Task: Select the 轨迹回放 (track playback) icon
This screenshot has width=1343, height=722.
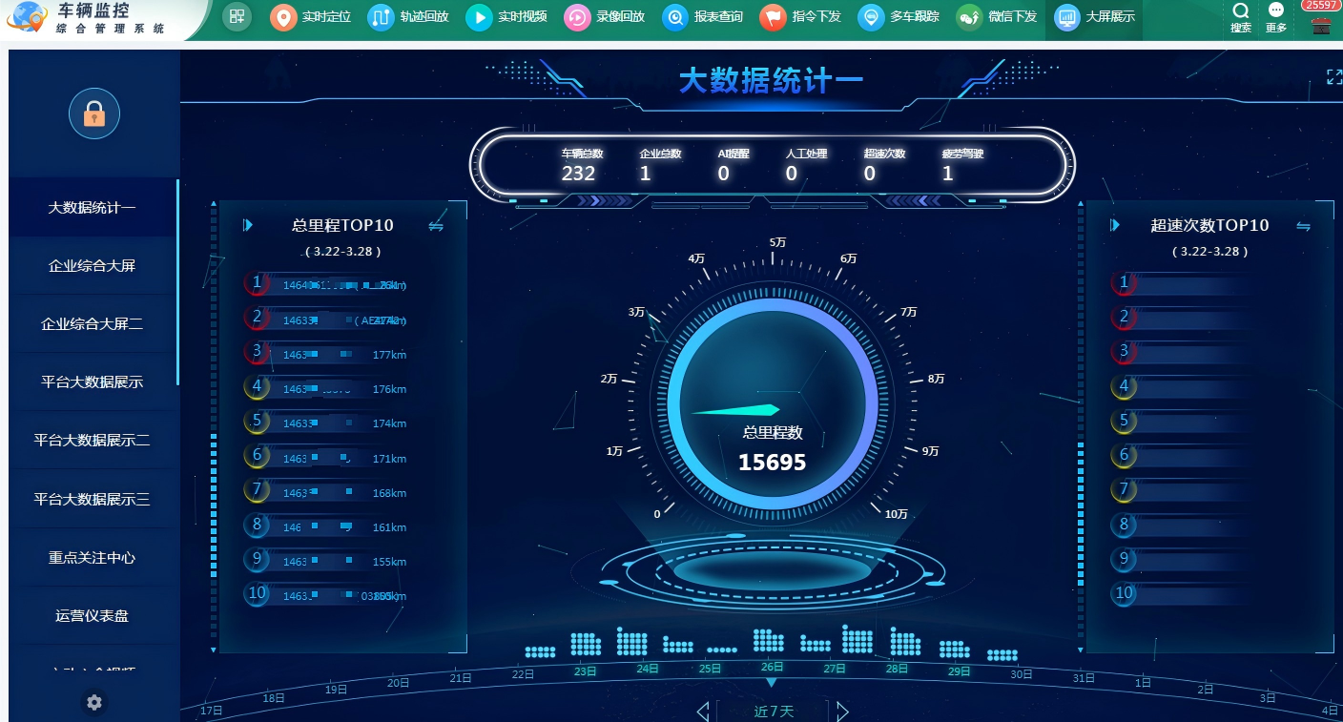Action: (409, 17)
